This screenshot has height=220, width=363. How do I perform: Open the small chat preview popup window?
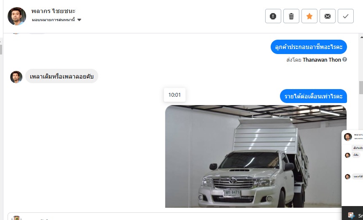coord(352,168)
